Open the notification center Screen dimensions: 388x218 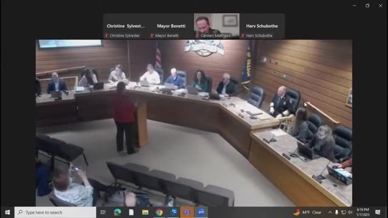coord(378,213)
